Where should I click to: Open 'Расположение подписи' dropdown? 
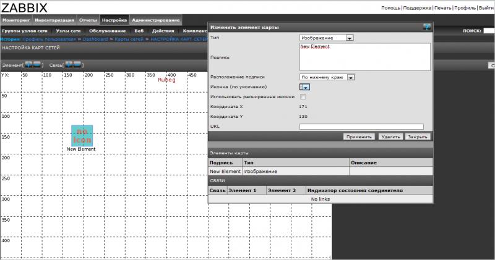[327, 77]
